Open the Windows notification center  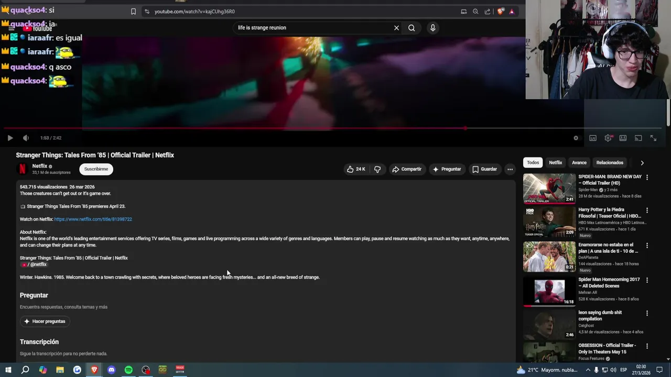click(x=660, y=370)
